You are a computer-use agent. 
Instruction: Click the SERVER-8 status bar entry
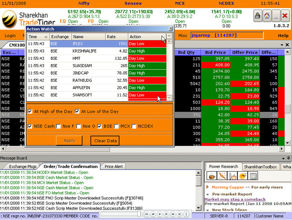click(219, 216)
